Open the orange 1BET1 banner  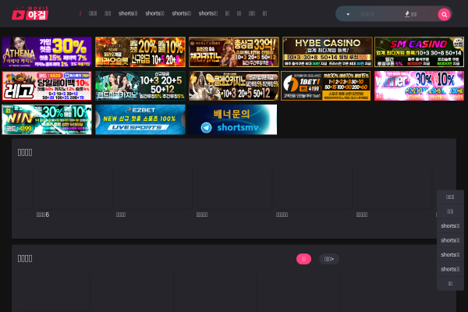coord(325,86)
